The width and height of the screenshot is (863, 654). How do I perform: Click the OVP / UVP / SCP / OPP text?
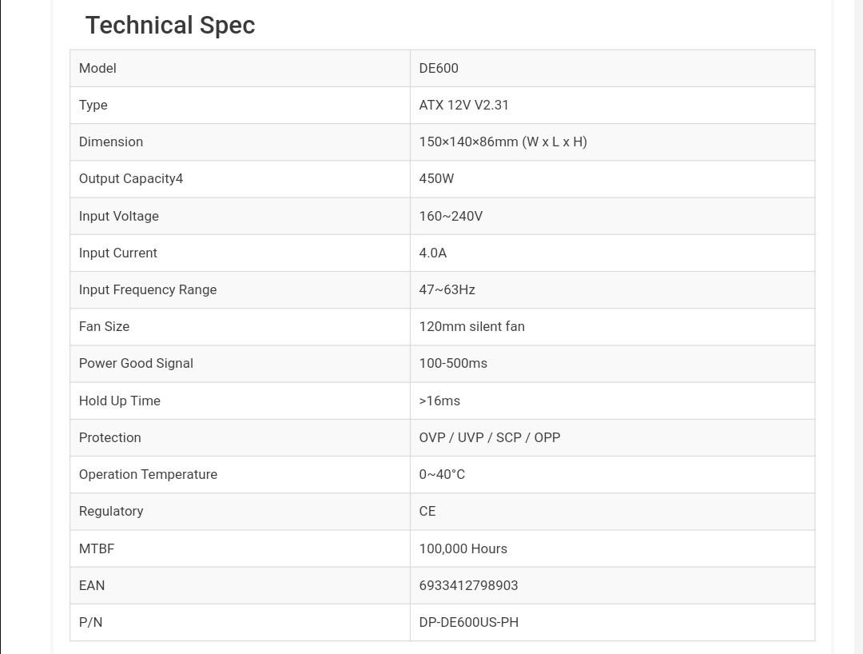489,438
